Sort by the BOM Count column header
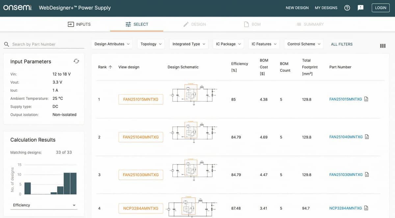The image size is (395, 218). click(x=285, y=67)
